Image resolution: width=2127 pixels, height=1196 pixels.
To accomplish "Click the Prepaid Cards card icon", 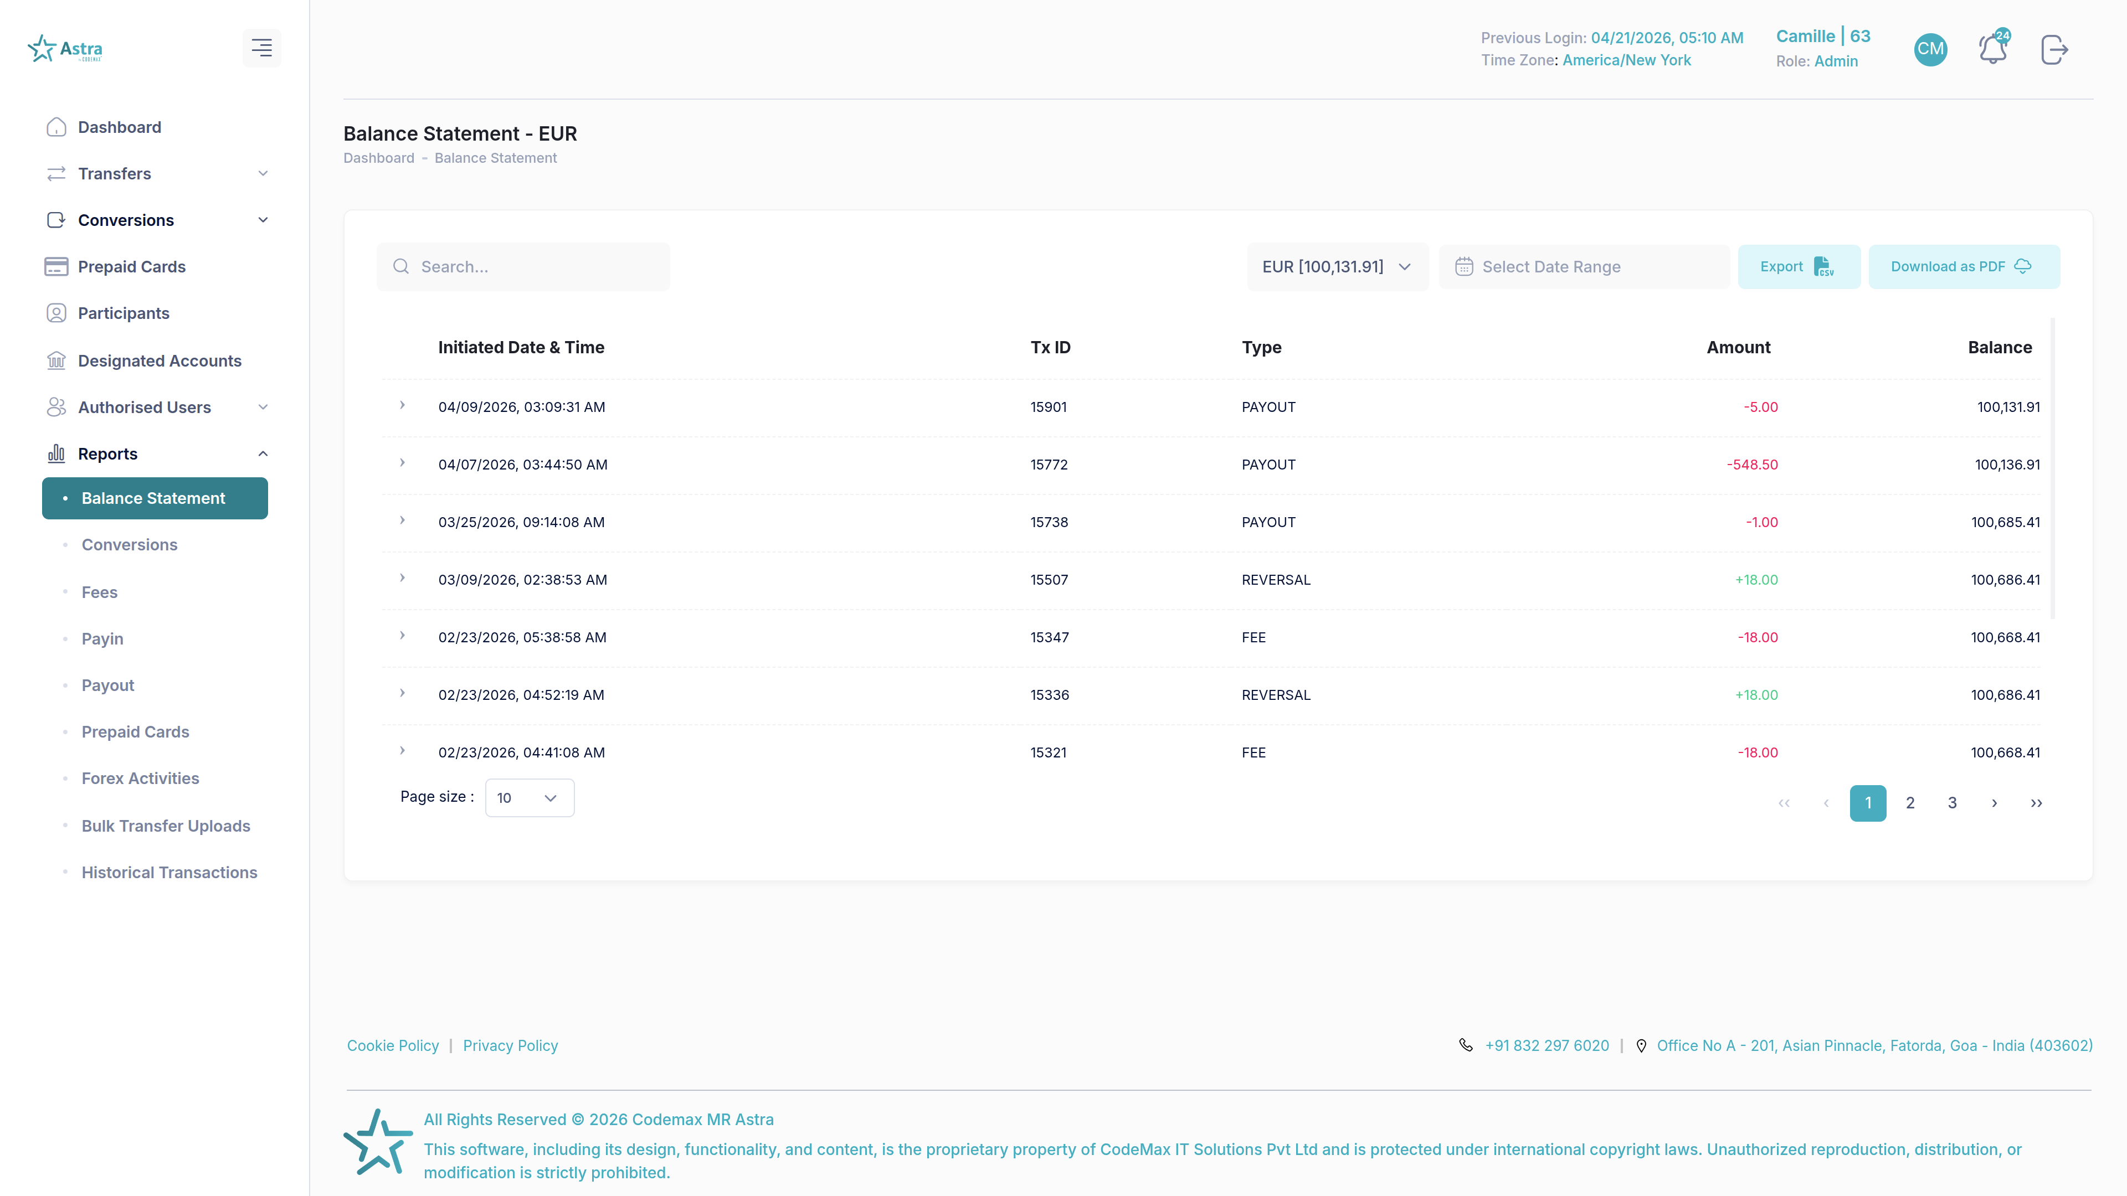I will click(56, 266).
